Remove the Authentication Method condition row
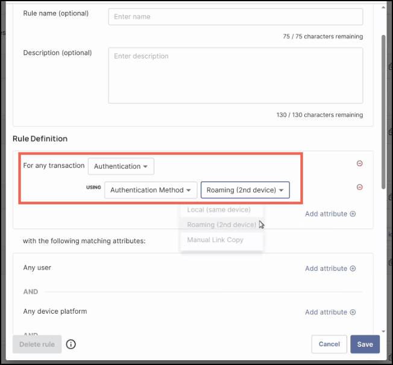This screenshot has width=393, height=365. point(360,187)
